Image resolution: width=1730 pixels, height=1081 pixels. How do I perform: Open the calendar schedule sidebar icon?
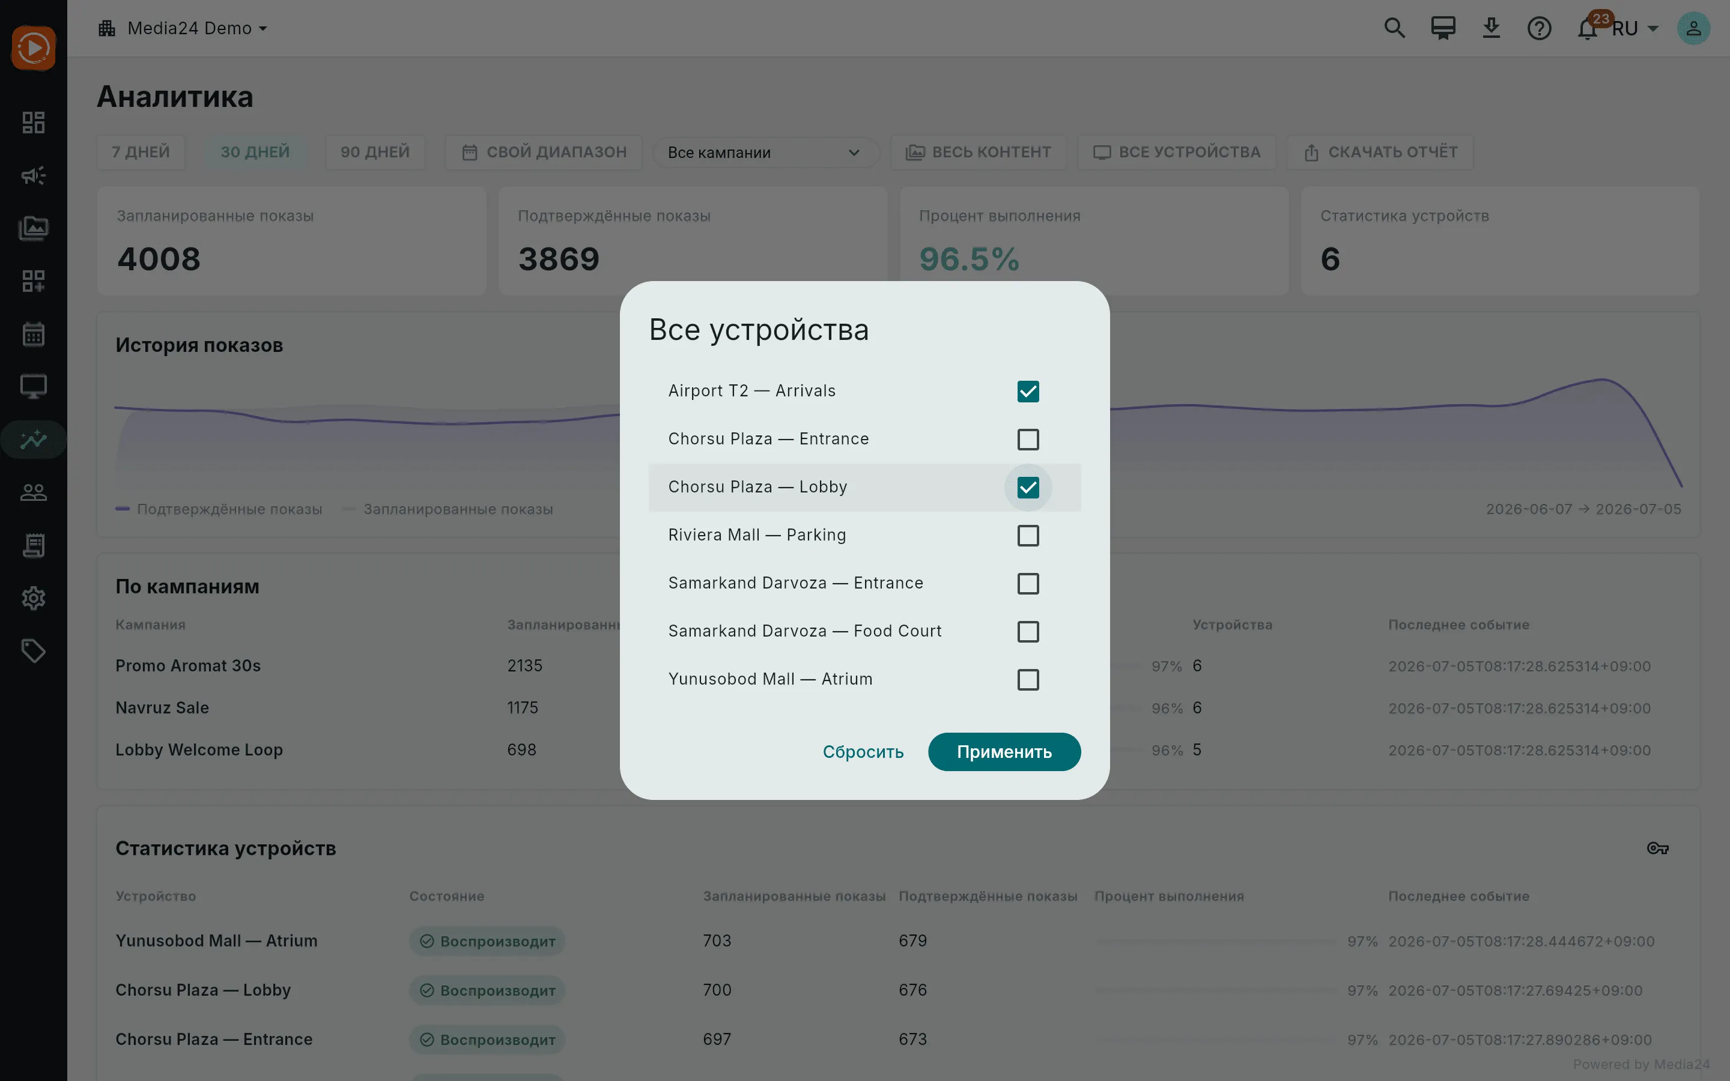click(33, 334)
